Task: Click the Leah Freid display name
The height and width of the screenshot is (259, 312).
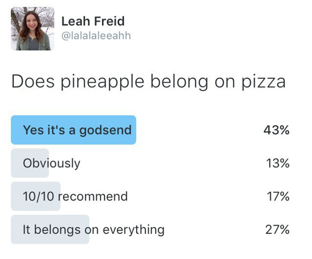Action: 93,21
